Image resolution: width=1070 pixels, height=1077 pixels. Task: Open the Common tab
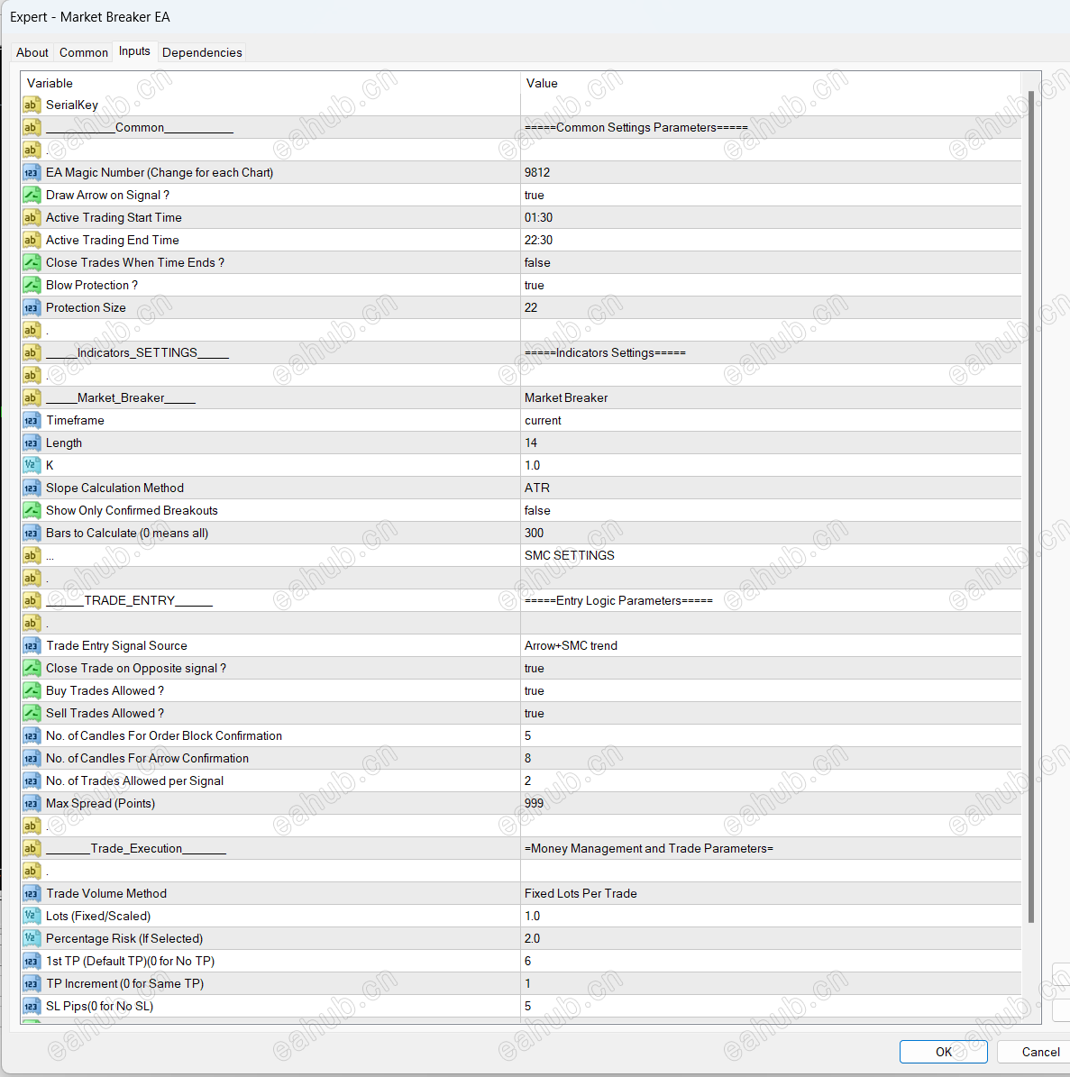(83, 52)
